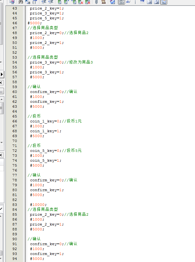This screenshot has width=195, height=262.
Task: Click 'price_2_key=0;' on line 48
Action: pos(47,33)
